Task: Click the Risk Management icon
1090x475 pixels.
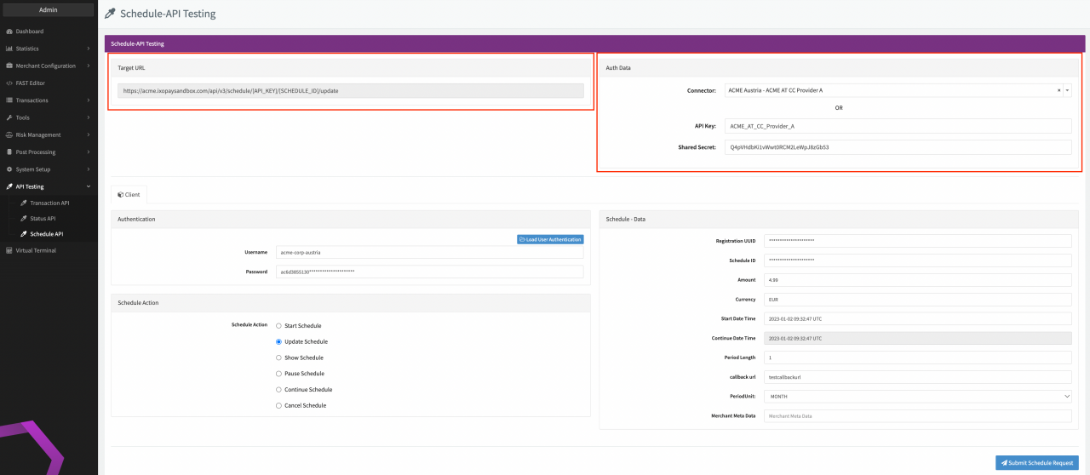Action: click(x=9, y=134)
